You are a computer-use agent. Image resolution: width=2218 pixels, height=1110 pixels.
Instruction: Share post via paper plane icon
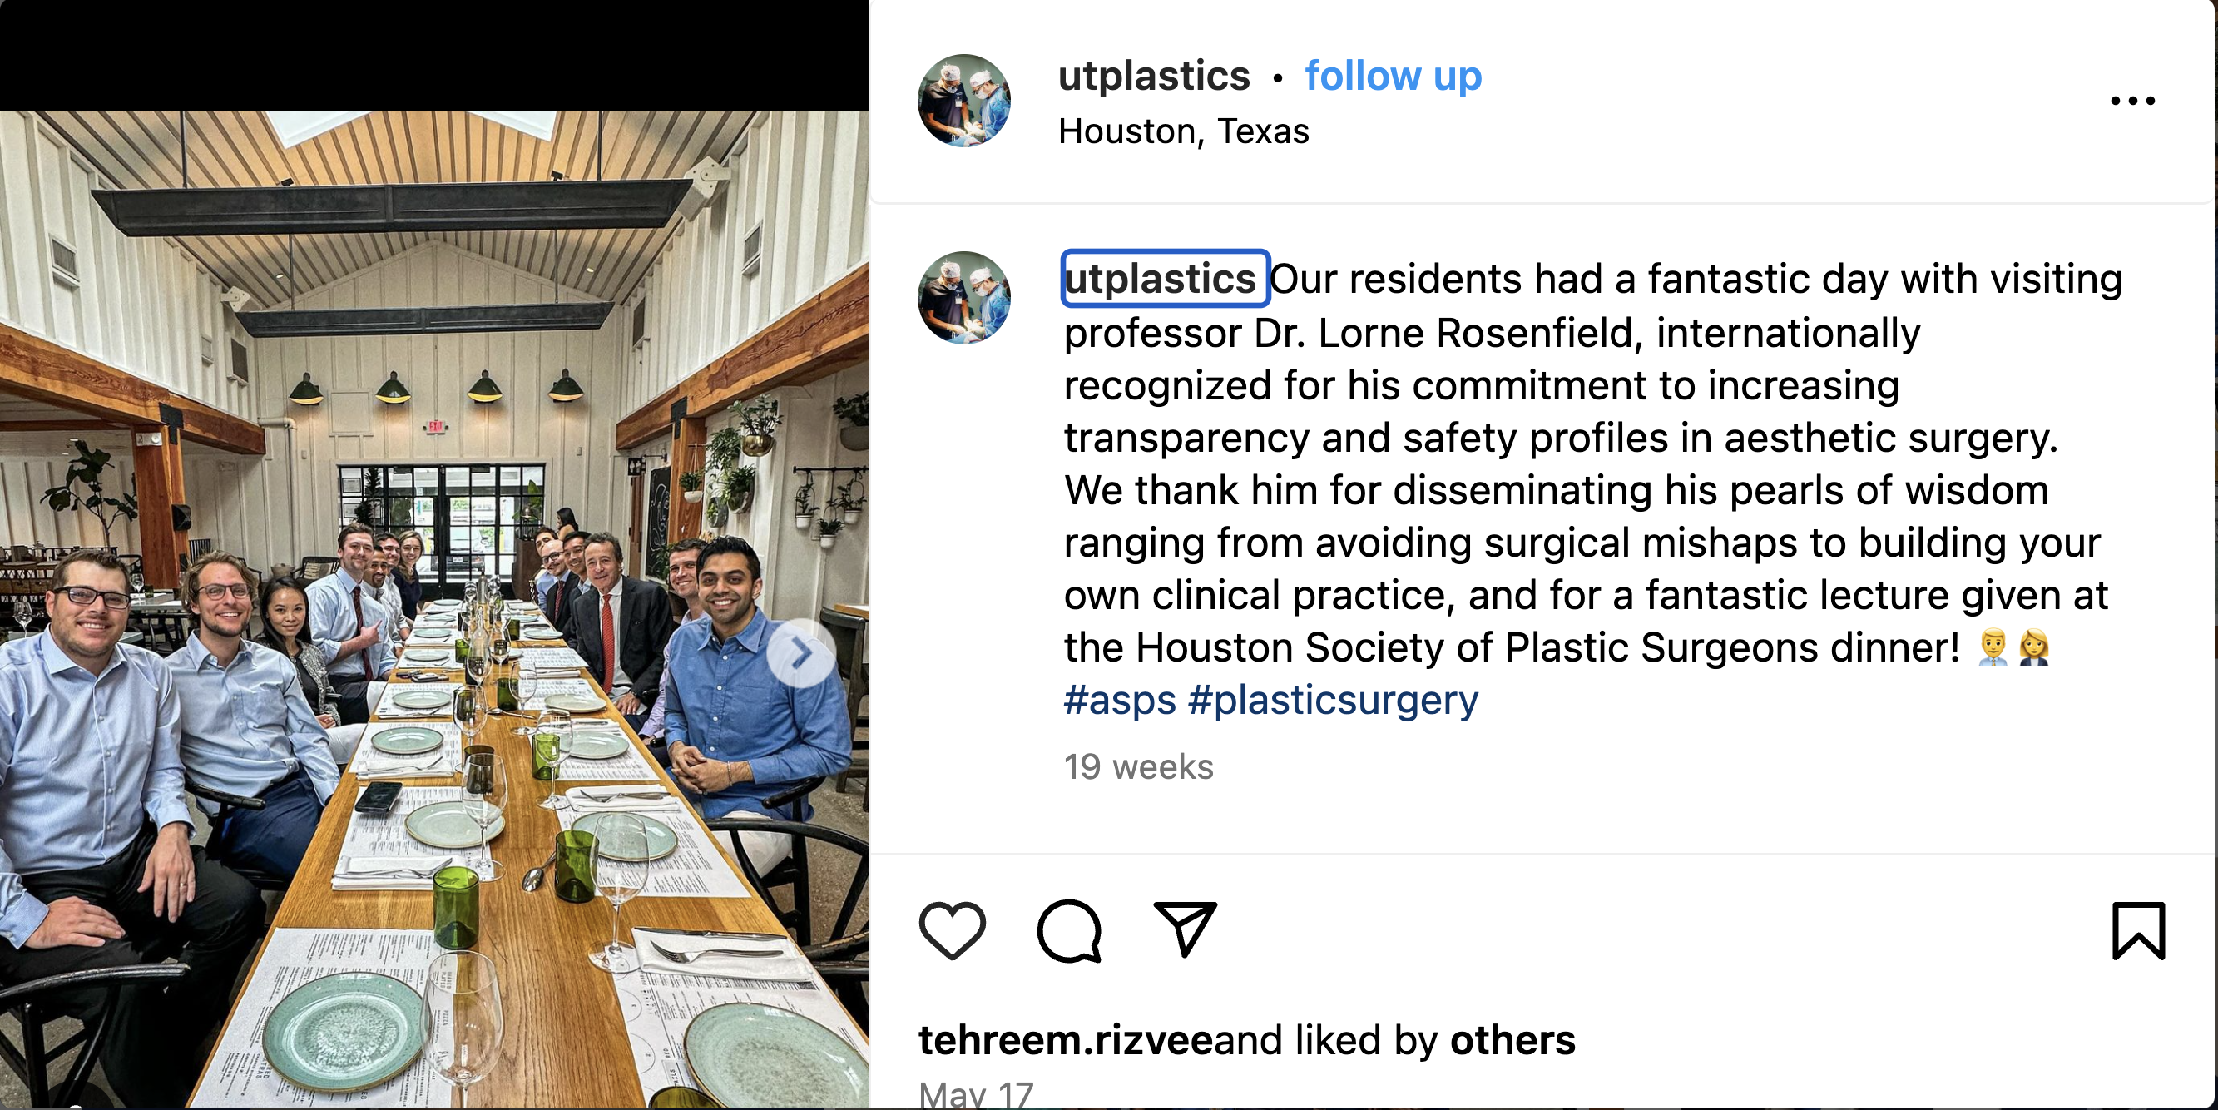tap(1185, 929)
